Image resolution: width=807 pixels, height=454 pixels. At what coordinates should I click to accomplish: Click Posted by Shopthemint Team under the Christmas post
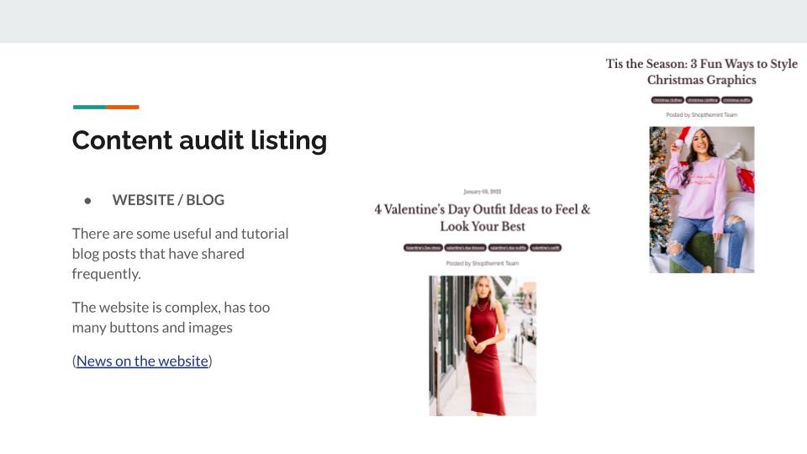[701, 114]
